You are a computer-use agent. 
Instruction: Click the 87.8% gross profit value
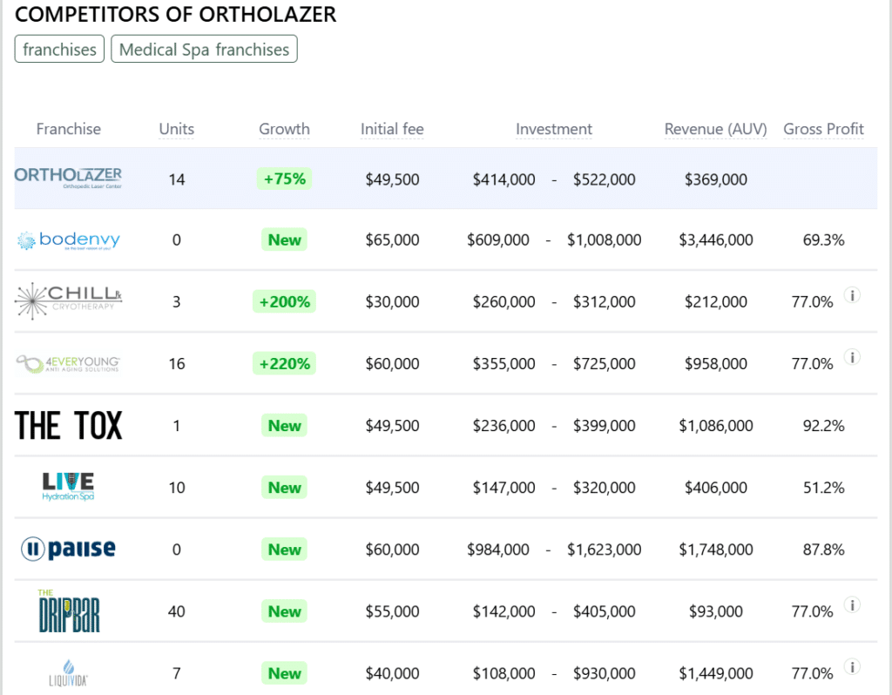(x=823, y=550)
